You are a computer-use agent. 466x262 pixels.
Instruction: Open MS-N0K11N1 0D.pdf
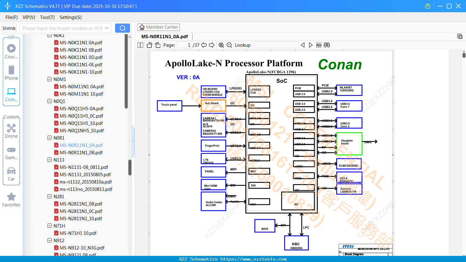pos(81,57)
